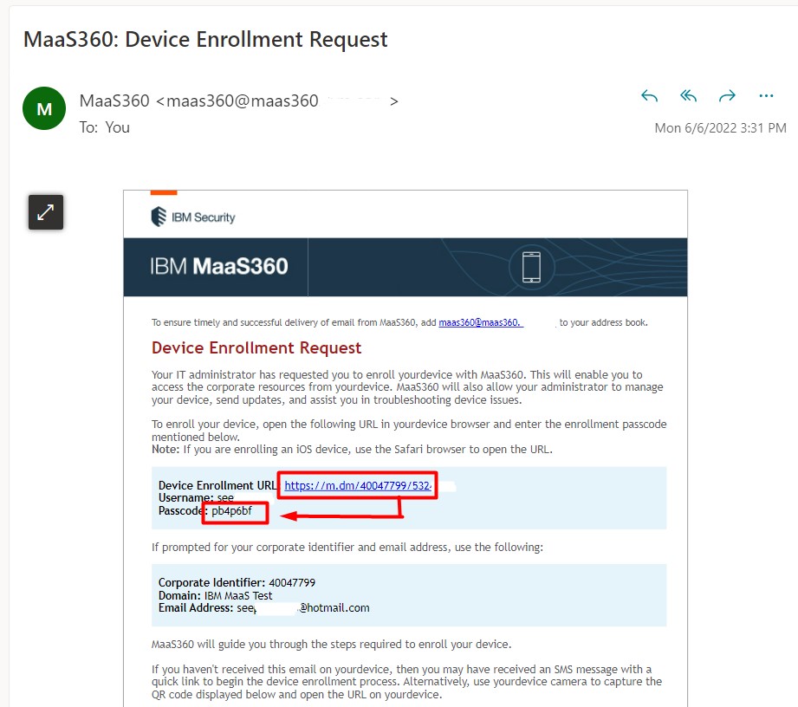The width and height of the screenshot is (798, 707).
Task: Click the Reply arrow icon
Action: tap(649, 95)
